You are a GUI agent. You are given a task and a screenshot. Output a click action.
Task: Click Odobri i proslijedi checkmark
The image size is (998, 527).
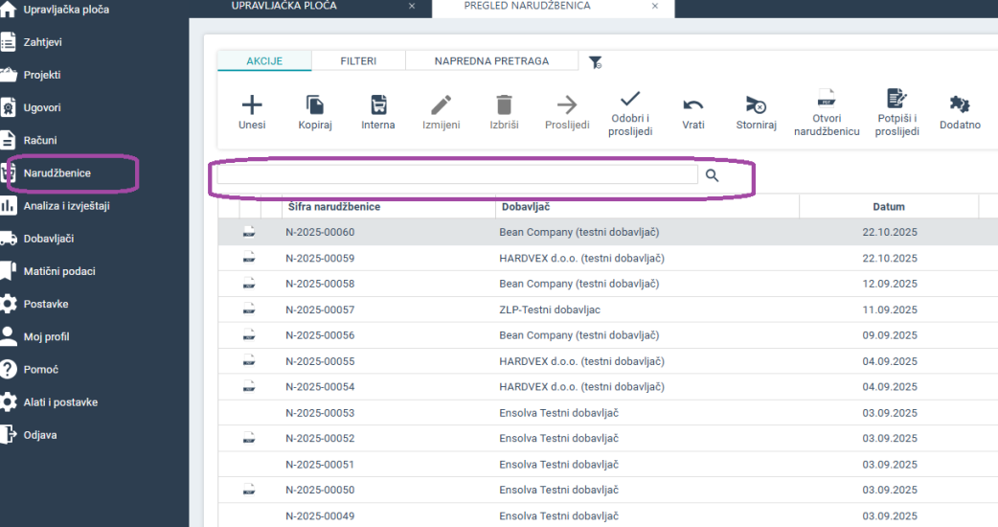(x=629, y=99)
